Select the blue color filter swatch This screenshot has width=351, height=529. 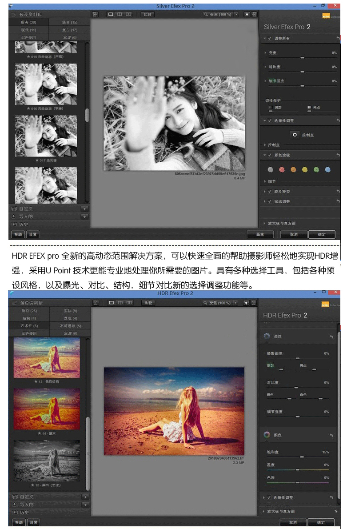point(328,170)
